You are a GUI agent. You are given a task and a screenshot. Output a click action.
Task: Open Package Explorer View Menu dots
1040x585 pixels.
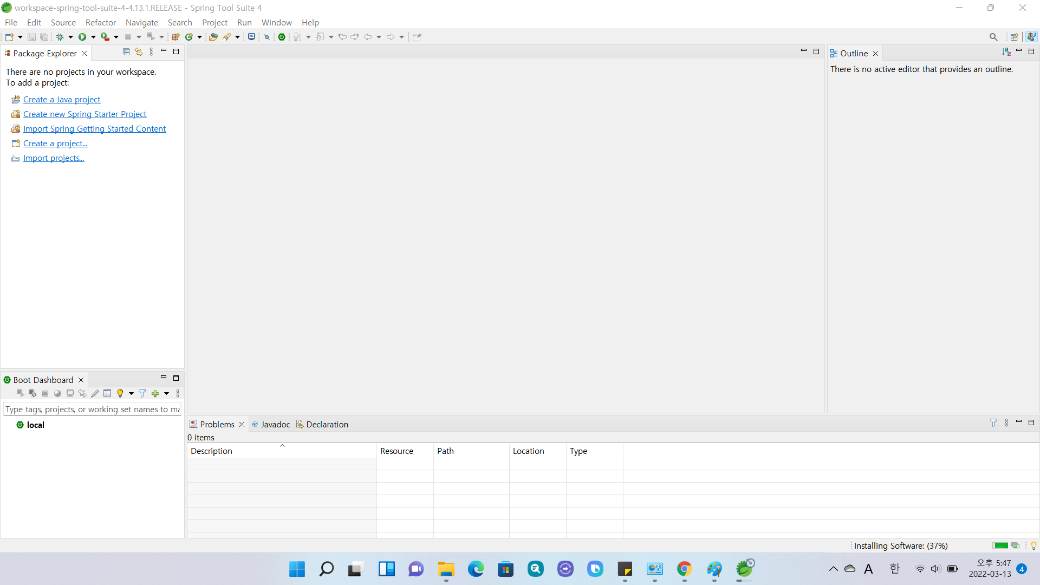pyautogui.click(x=151, y=52)
